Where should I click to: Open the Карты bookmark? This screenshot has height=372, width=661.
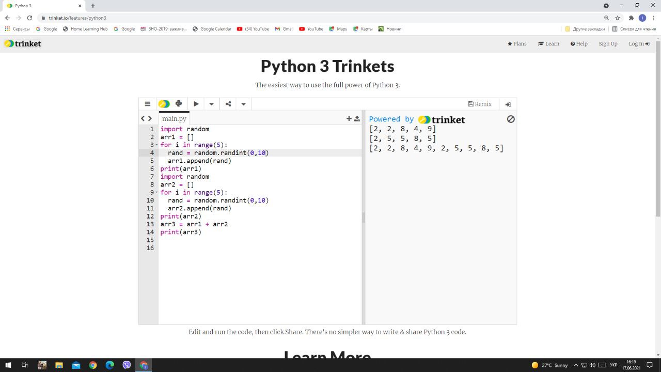pyautogui.click(x=363, y=29)
